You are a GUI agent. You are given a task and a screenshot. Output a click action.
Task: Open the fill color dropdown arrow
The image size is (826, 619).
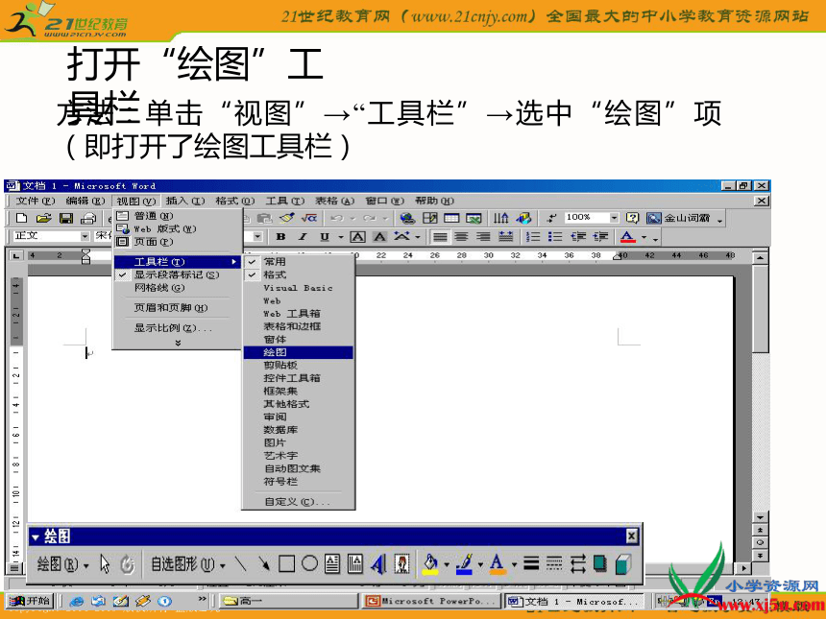pos(447,565)
